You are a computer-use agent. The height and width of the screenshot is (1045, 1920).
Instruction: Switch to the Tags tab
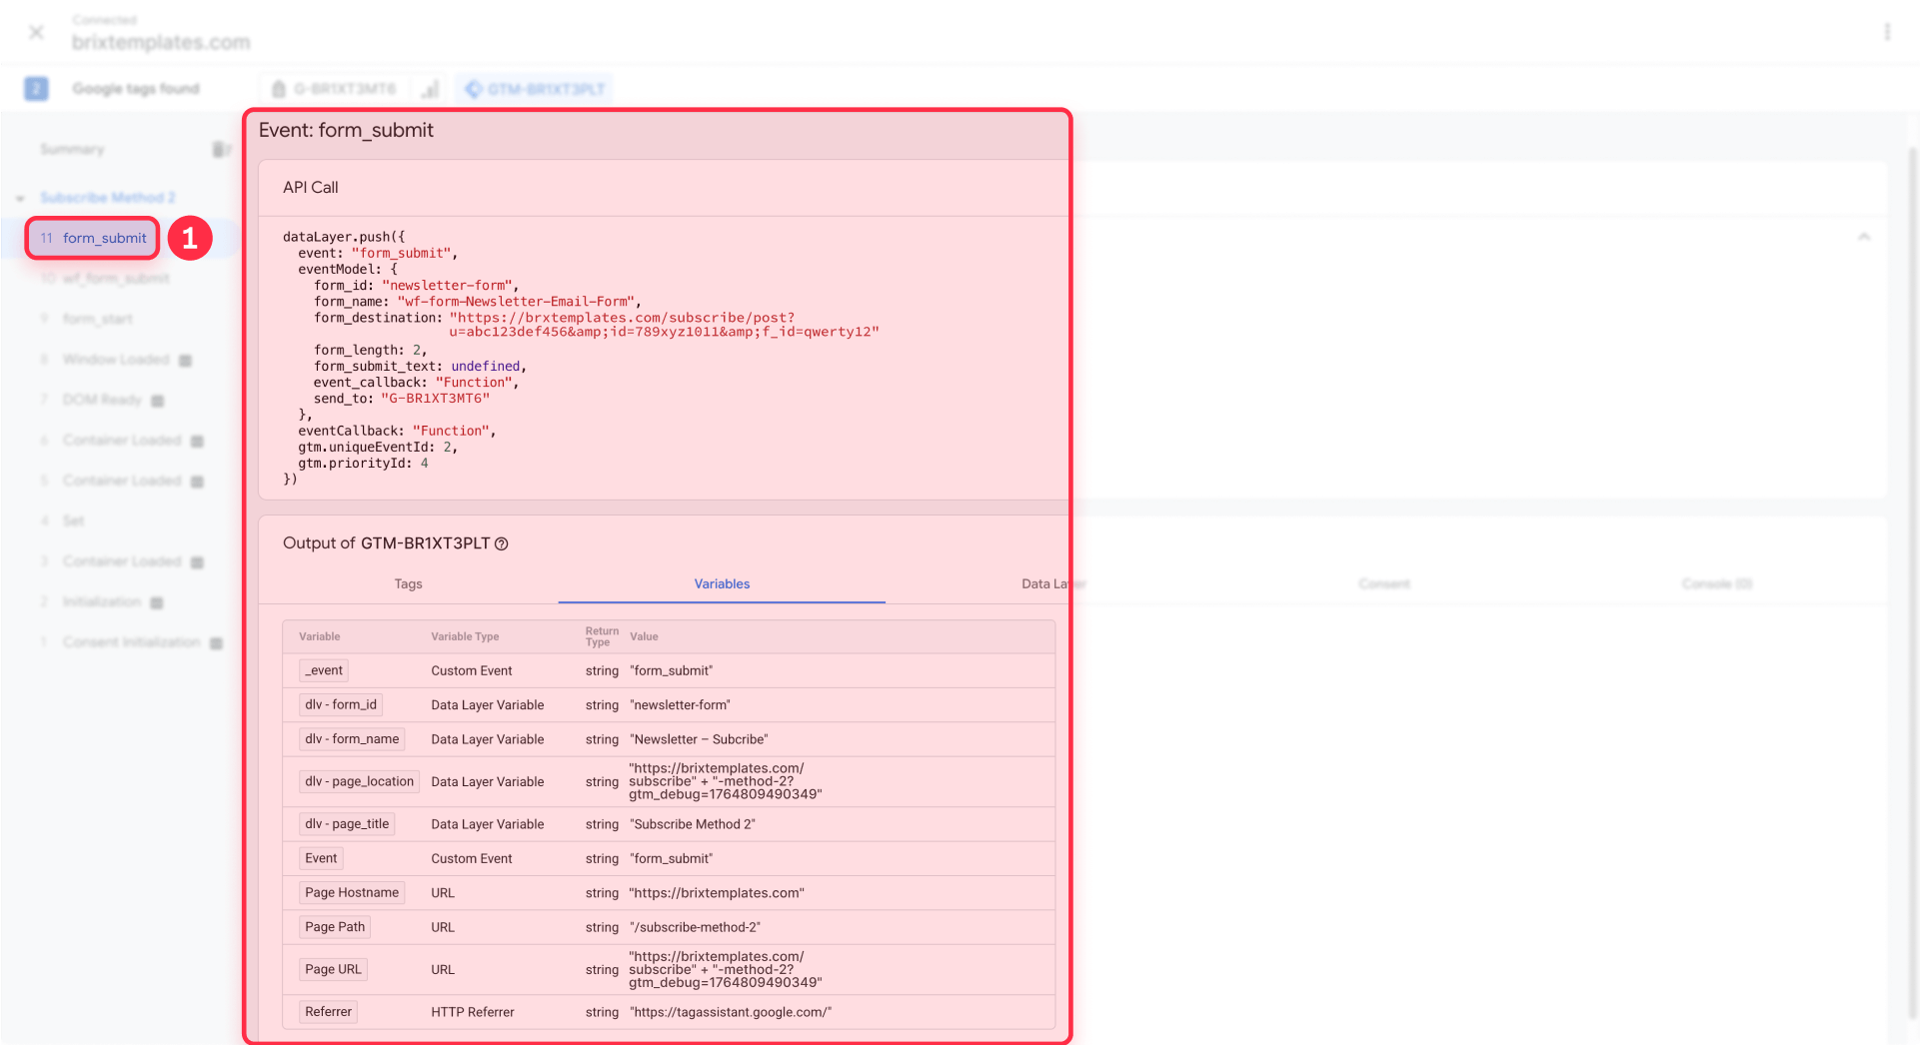408,584
